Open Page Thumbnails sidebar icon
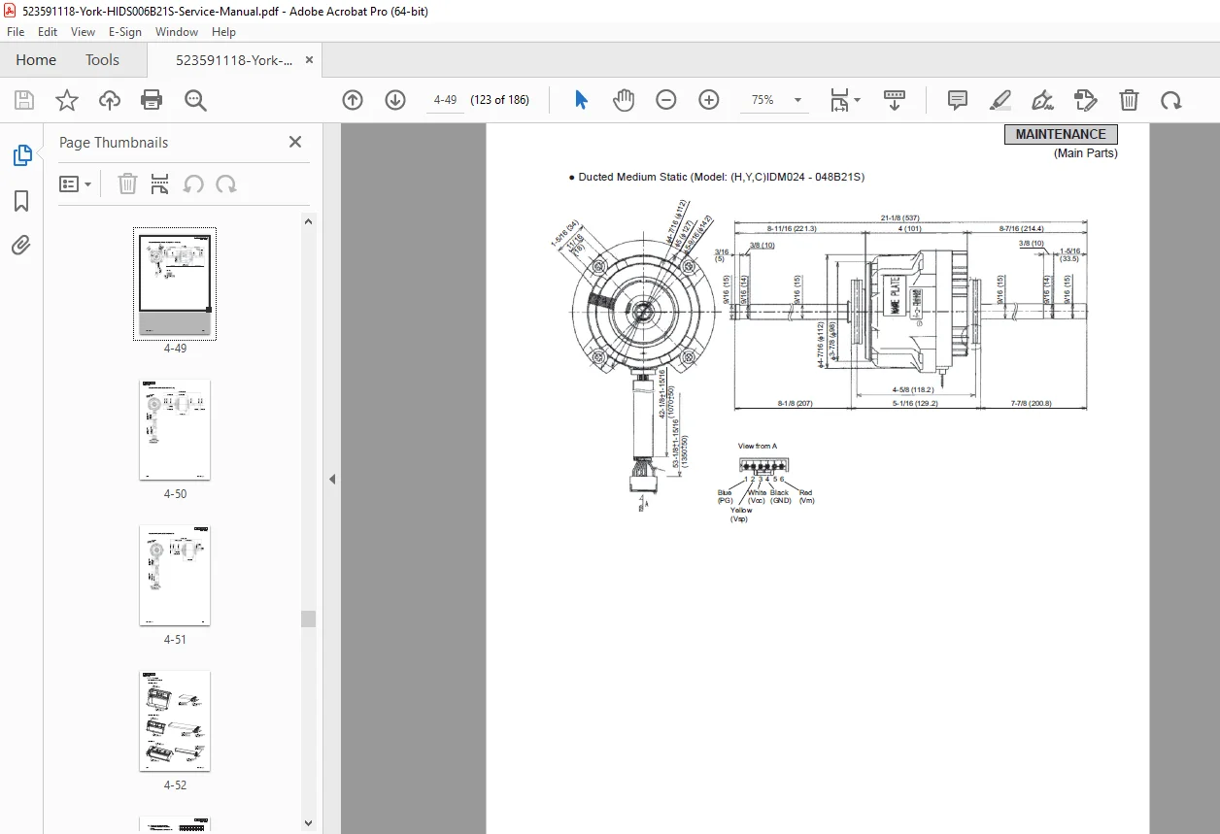Viewport: 1220px width, 834px height. click(21, 155)
